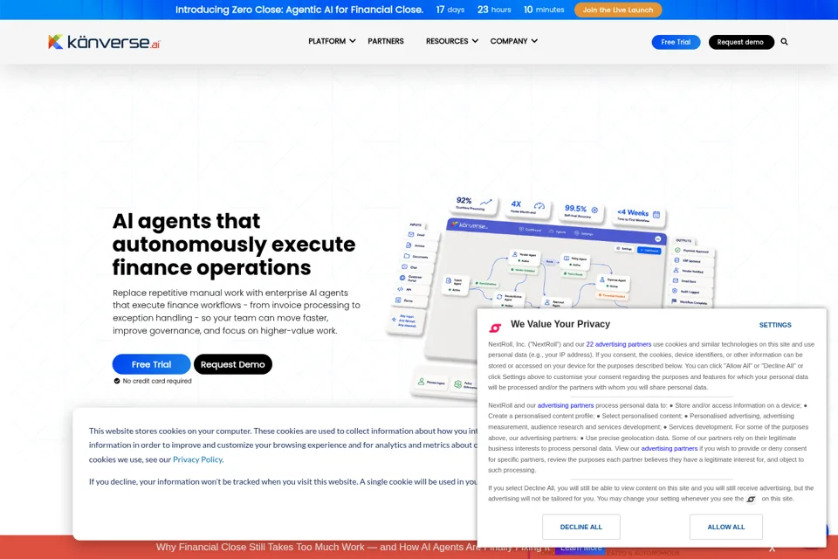Click the 92% stat card
The image size is (838, 559).
tap(474, 204)
